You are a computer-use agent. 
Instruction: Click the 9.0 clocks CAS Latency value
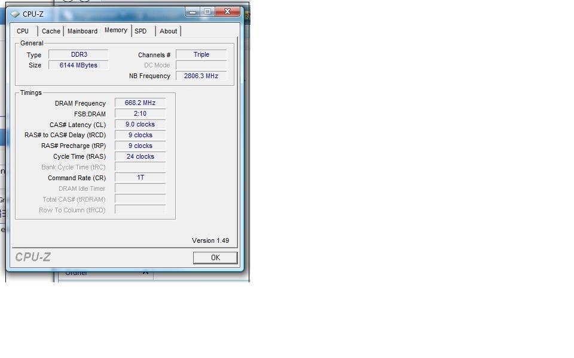(x=140, y=124)
